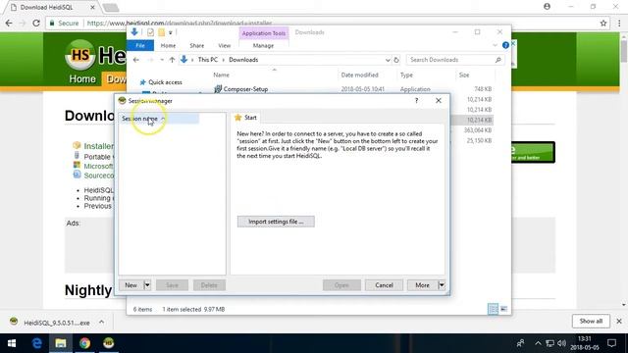The width and height of the screenshot is (628, 353).
Task: Click volume icon in system tray
Action: click(x=561, y=343)
